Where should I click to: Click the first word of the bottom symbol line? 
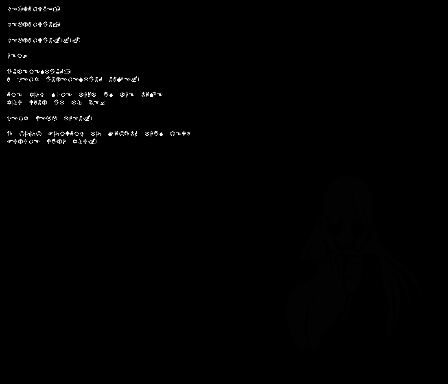point(24,141)
